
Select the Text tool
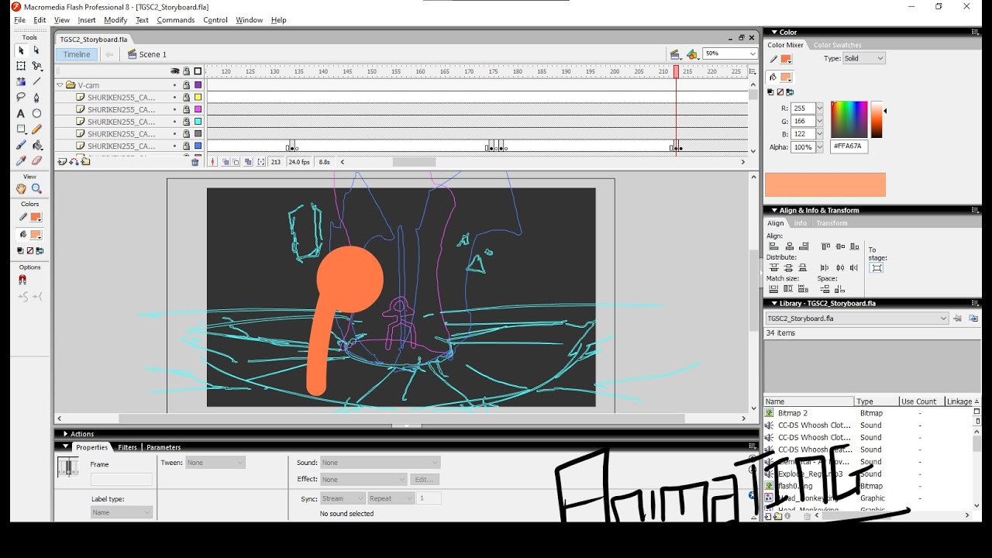21,113
